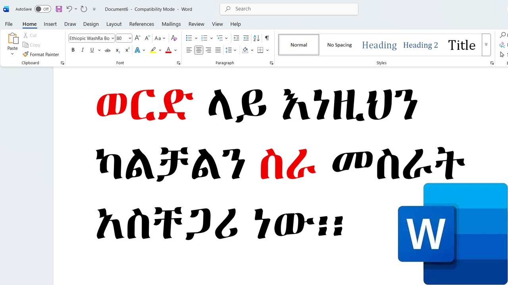This screenshot has width=508, height=285.
Task: Click the Copy command
Action: [x=31, y=45]
